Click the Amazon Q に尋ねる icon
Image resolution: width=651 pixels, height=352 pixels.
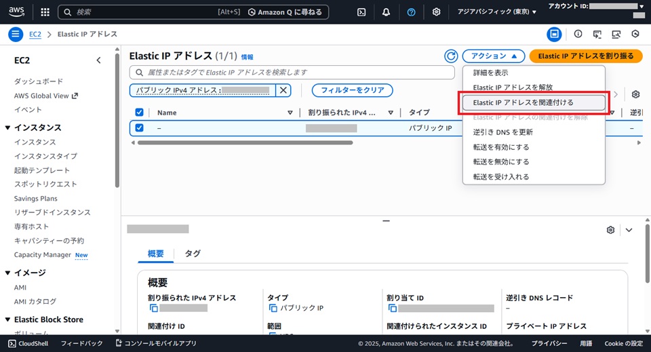tap(252, 12)
